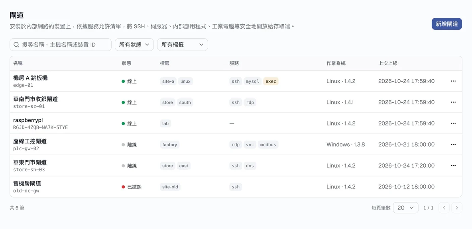The image size is (472, 229).
Task: Click the rdp chip in 產線工控閘道 row
Action: [236, 145]
